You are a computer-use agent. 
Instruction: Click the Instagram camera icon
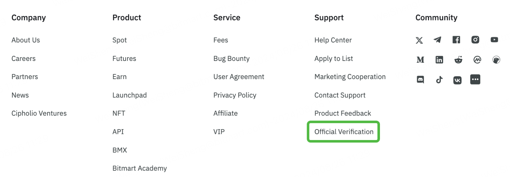475,40
